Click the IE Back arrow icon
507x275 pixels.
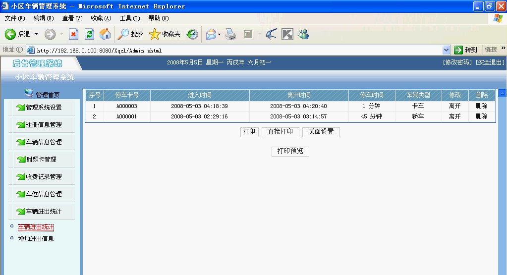coord(10,34)
